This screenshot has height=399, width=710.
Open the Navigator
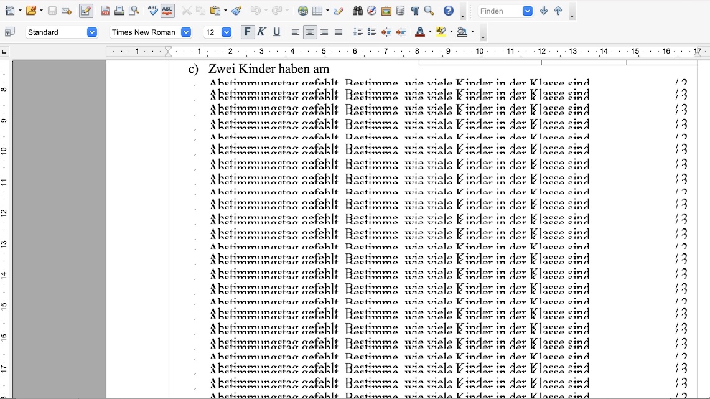(370, 11)
